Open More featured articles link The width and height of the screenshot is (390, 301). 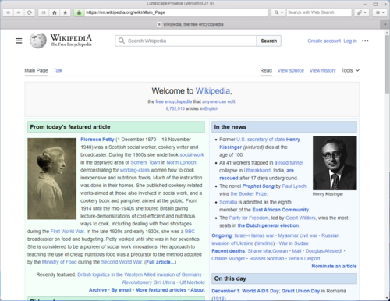point(161,290)
